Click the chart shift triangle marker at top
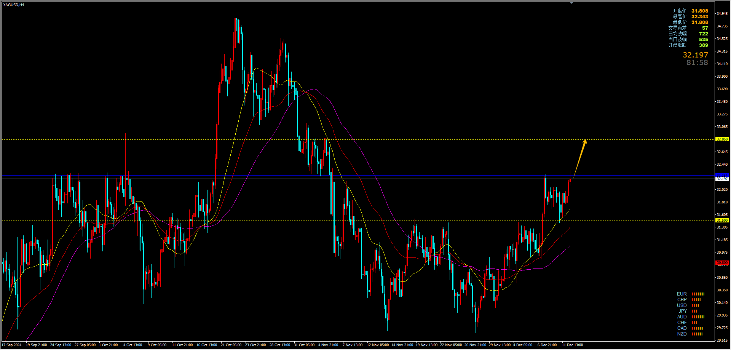 click(x=571, y=3)
